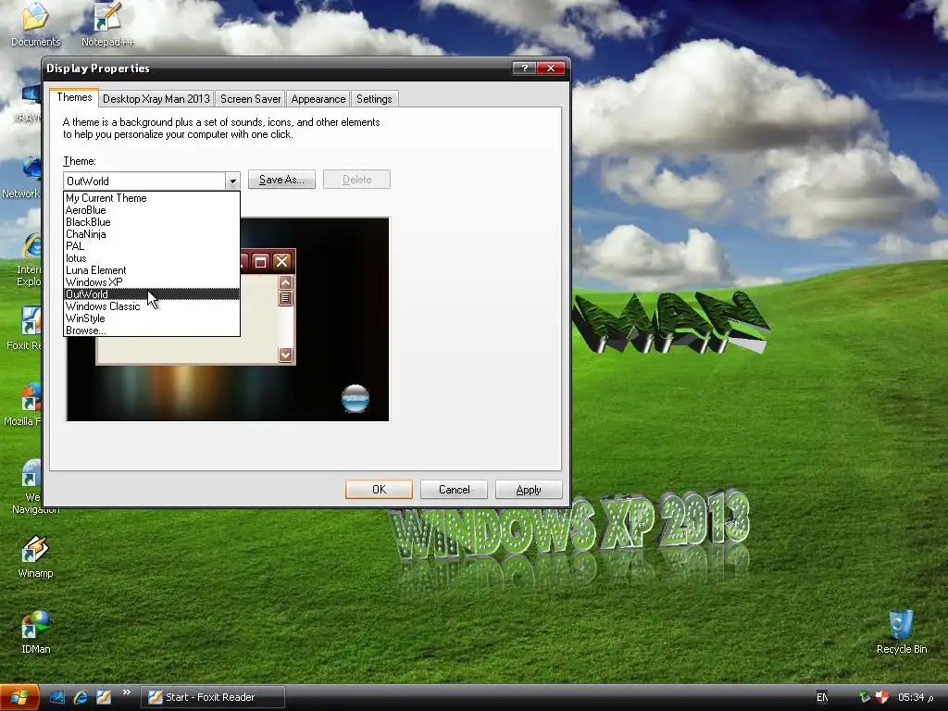This screenshot has width=948, height=711.
Task: Choose Browse... in theme list
Action: (x=152, y=331)
